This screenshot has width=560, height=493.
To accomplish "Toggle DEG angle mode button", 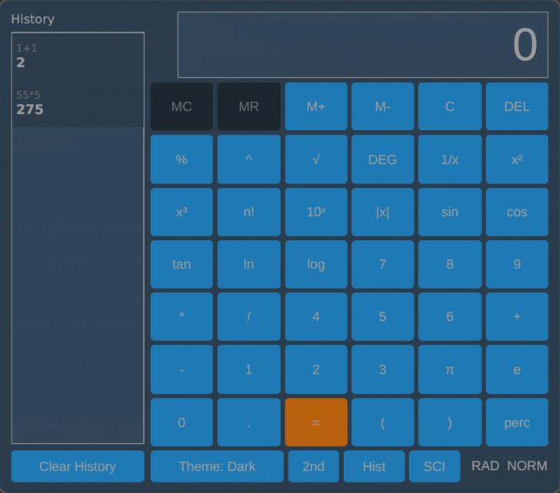I will [x=382, y=159].
